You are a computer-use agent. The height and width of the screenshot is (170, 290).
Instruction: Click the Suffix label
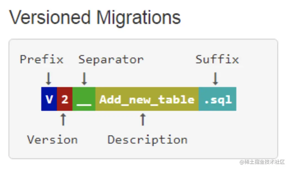(217, 59)
